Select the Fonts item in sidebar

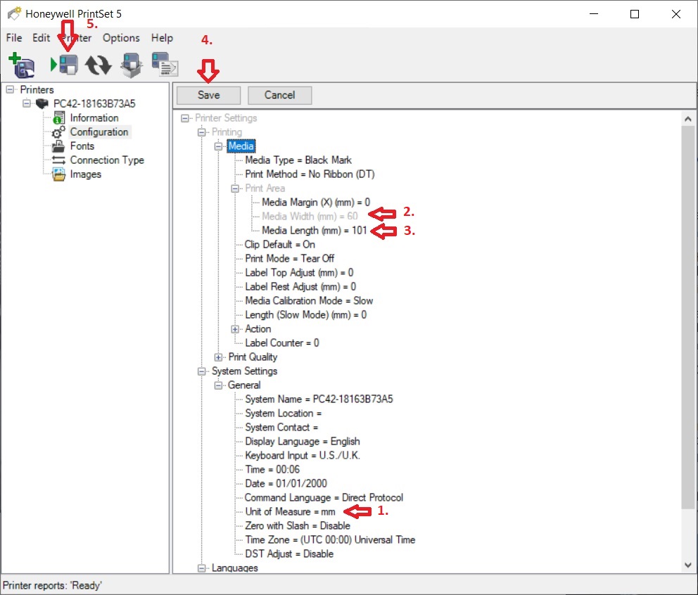tap(82, 146)
